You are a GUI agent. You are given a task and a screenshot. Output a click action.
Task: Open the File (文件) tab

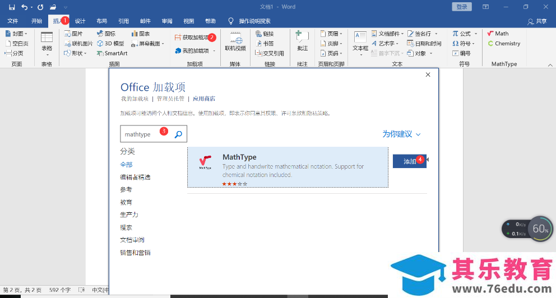13,21
